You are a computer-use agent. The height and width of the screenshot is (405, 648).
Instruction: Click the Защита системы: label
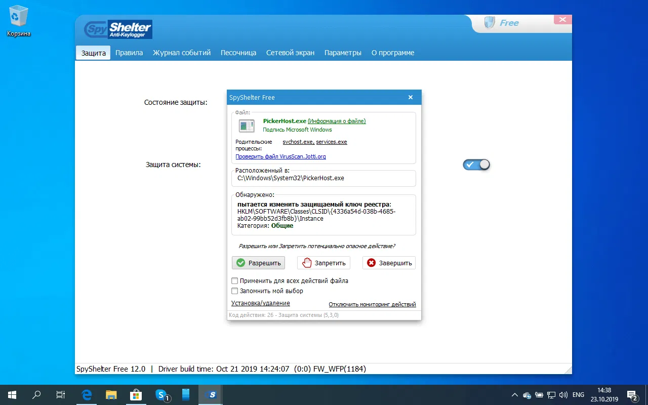pos(173,165)
